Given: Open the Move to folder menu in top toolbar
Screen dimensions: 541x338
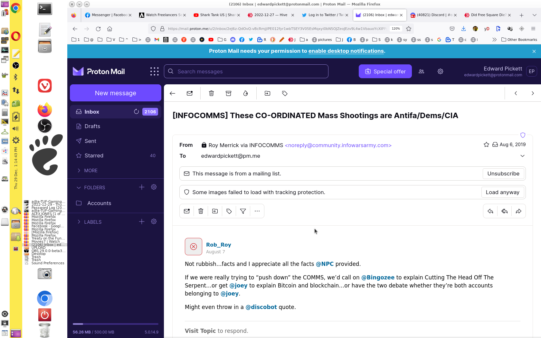Looking at the screenshot, I should pos(267,93).
